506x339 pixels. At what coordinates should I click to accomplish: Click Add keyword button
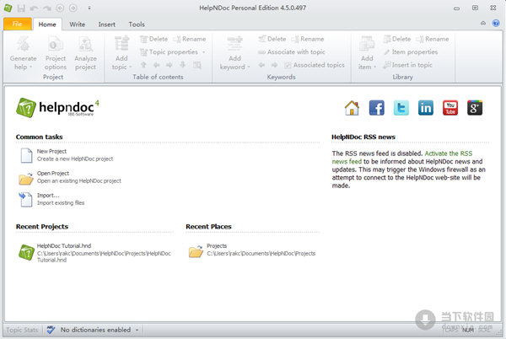(x=234, y=53)
